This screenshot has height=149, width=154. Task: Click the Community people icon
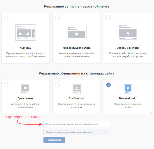point(77,89)
